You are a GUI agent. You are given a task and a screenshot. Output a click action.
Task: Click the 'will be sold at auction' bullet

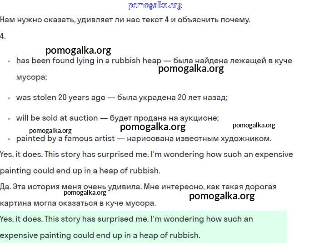click(x=117, y=118)
